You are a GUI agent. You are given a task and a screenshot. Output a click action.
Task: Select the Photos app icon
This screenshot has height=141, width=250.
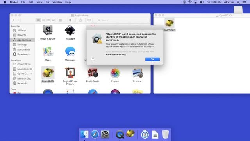click(x=115, y=73)
